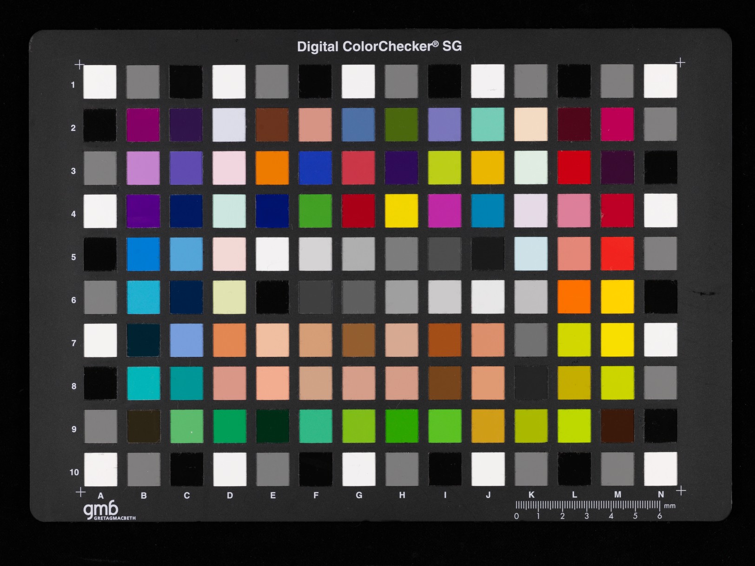
Task: Select the dark forest green patch at E9
Action: [272, 426]
